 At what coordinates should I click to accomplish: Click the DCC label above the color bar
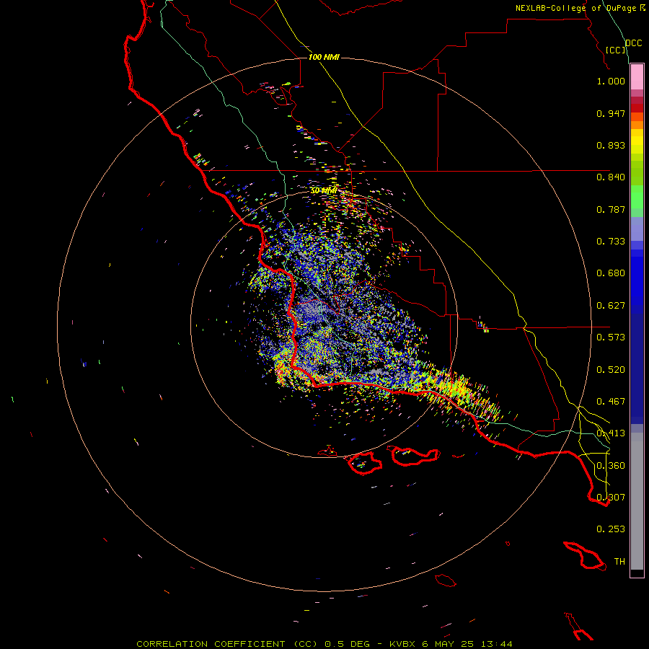click(x=634, y=43)
